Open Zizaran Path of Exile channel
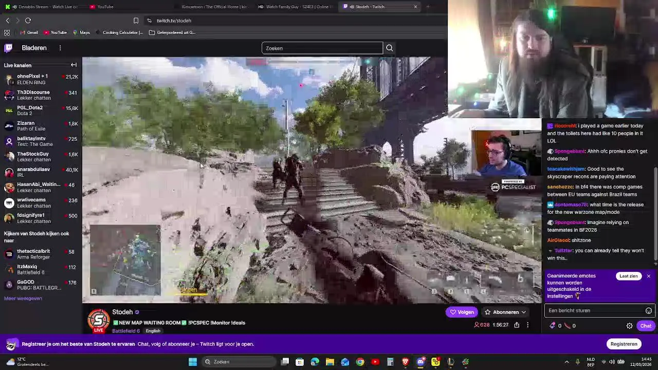This screenshot has width=658, height=370. [41, 126]
